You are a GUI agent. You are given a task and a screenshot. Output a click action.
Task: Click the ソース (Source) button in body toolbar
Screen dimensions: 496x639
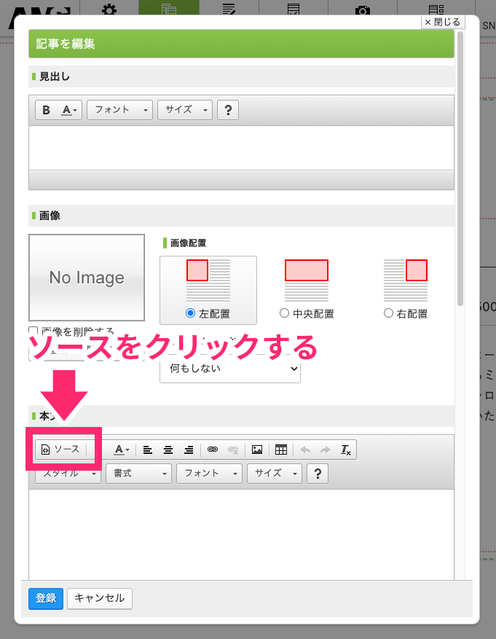pos(60,450)
